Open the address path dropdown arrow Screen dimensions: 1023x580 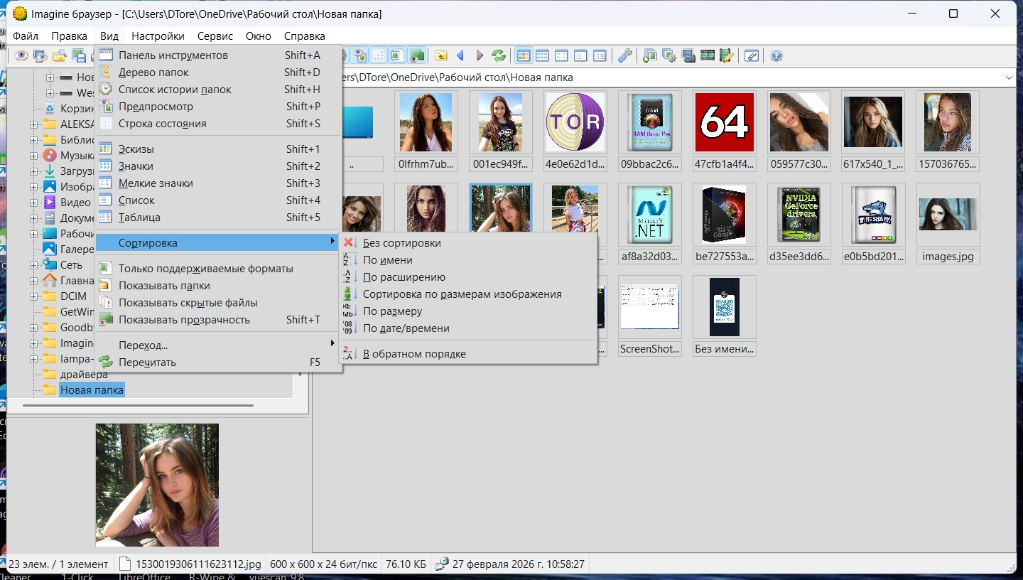(x=1010, y=77)
